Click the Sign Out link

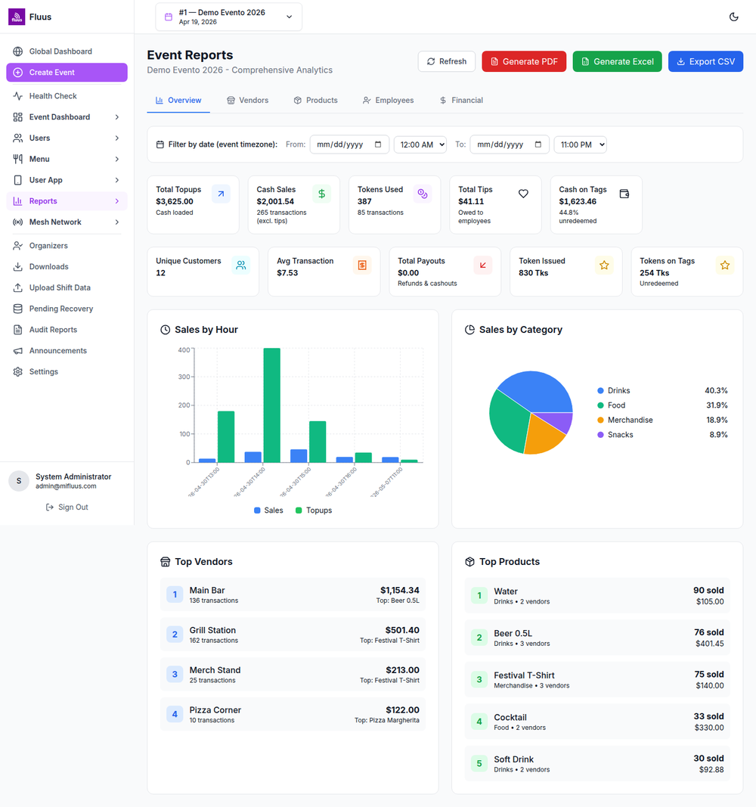(67, 507)
